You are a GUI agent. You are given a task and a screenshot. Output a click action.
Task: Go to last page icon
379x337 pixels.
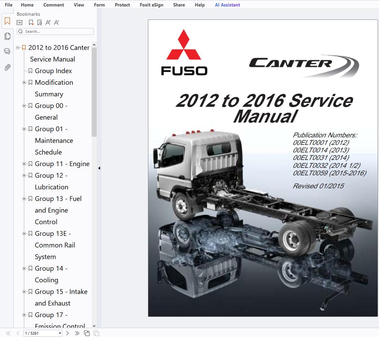77,333
